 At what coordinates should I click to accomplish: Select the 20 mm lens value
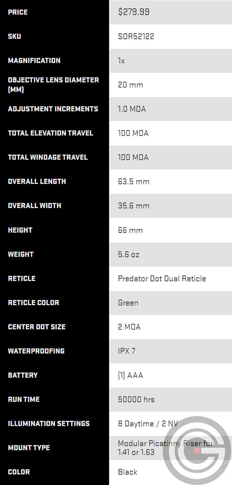click(x=130, y=85)
